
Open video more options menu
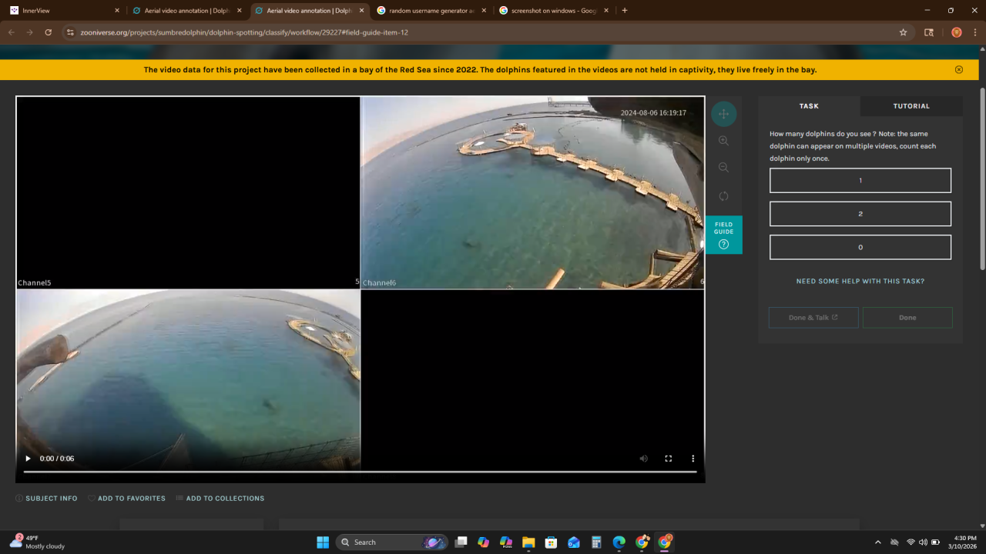tap(693, 459)
